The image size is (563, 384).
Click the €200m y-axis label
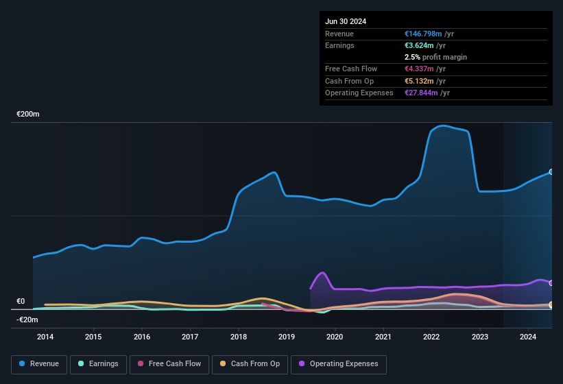(x=28, y=114)
